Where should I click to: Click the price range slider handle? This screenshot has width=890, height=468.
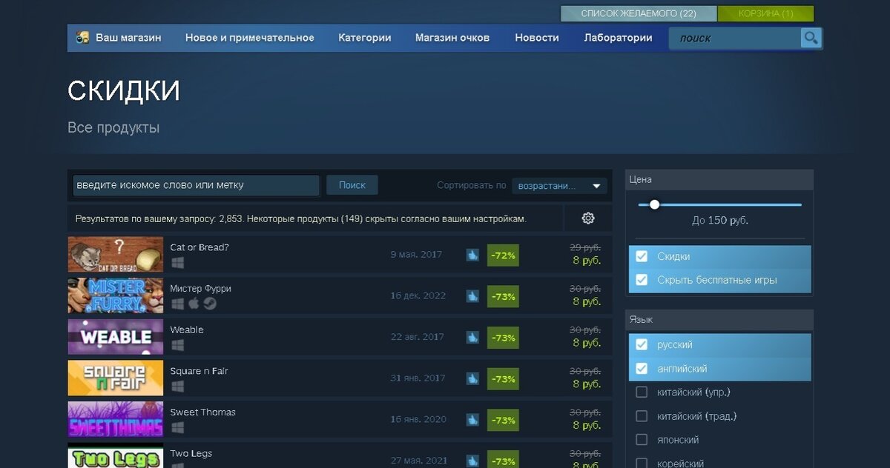tap(654, 204)
